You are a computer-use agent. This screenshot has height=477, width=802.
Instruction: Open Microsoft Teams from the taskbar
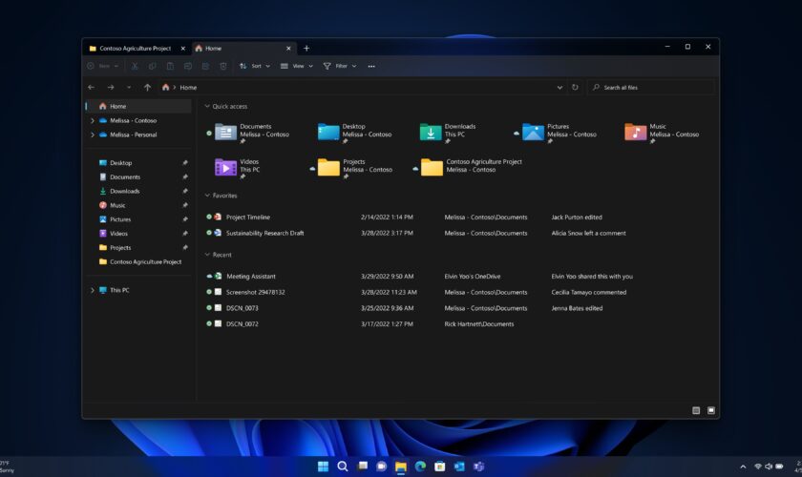tap(478, 467)
